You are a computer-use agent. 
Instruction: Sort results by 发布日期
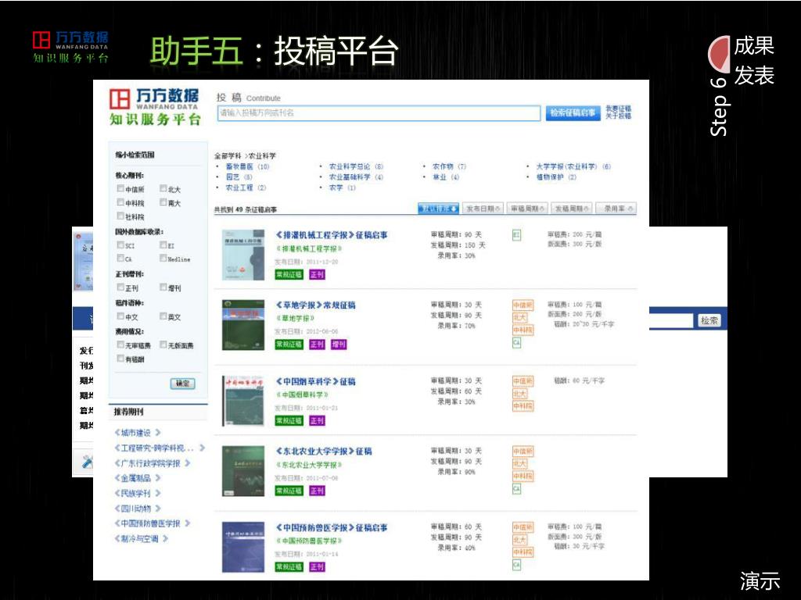[483, 209]
